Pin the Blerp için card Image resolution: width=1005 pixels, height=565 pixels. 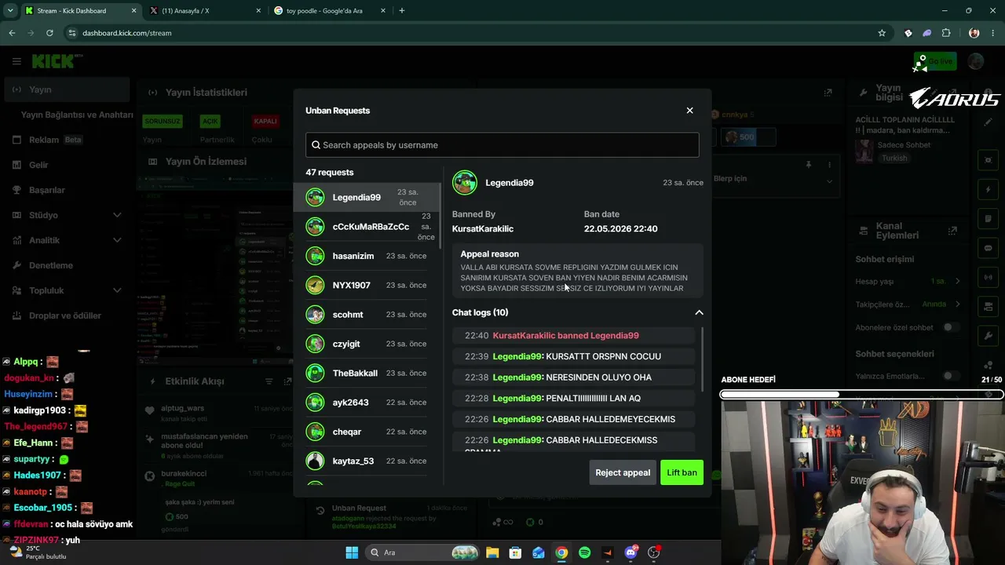pyautogui.click(x=808, y=165)
